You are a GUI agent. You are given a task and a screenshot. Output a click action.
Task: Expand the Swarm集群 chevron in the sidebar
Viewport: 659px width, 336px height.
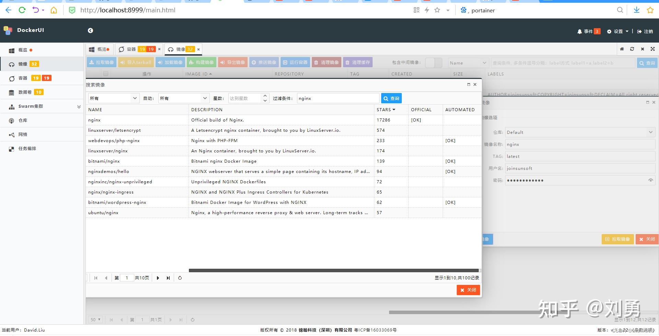pos(79,106)
